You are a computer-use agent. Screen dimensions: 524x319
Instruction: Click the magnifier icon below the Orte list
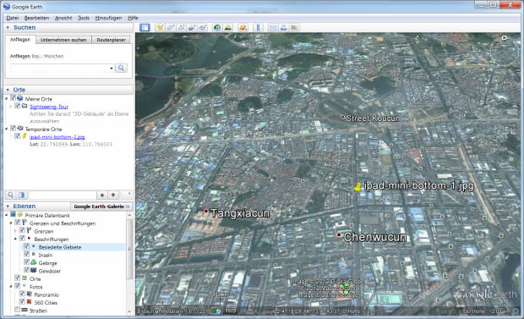click(x=11, y=195)
